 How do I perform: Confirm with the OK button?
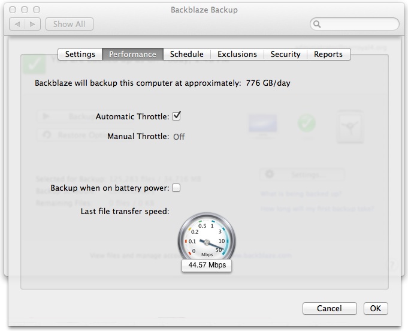point(376,308)
